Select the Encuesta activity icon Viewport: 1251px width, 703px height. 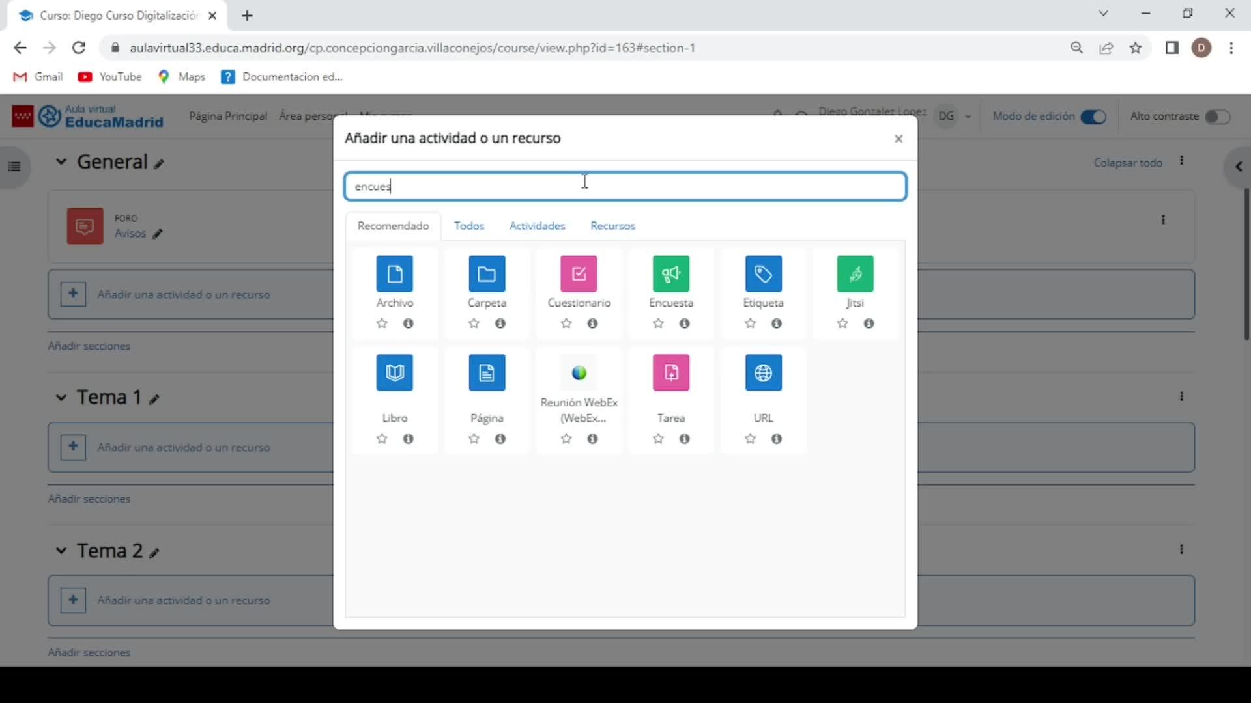671,274
